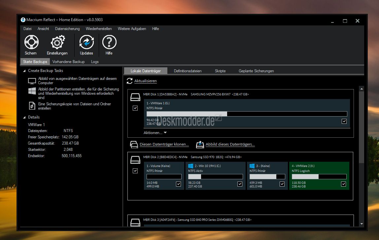Click Abbild von ausgewählten Datenträgern task

tap(77, 81)
